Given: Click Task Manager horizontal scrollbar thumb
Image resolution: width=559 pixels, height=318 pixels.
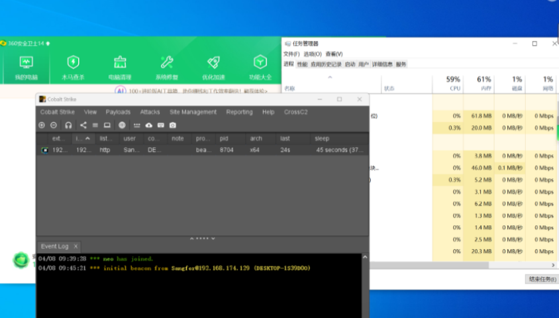Looking at the screenshot, I should [429, 265].
